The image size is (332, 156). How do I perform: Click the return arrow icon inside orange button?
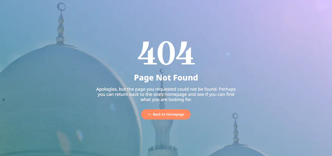point(149,115)
